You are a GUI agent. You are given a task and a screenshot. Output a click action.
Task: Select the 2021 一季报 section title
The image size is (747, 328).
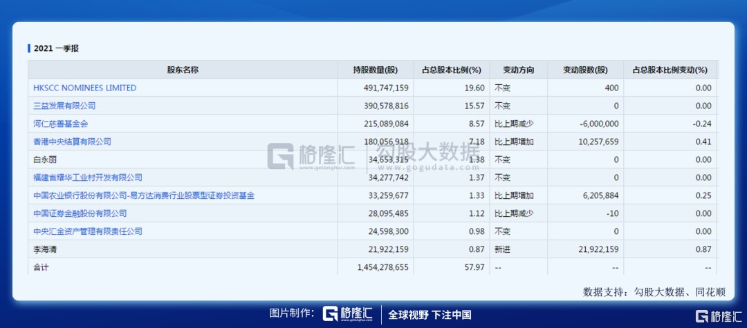[56, 48]
